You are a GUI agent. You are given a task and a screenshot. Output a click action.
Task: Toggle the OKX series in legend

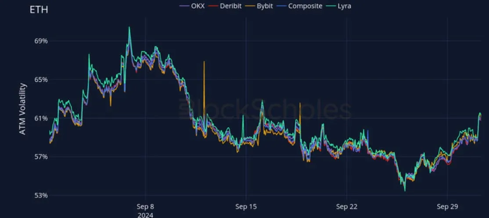pyautogui.click(x=192, y=6)
